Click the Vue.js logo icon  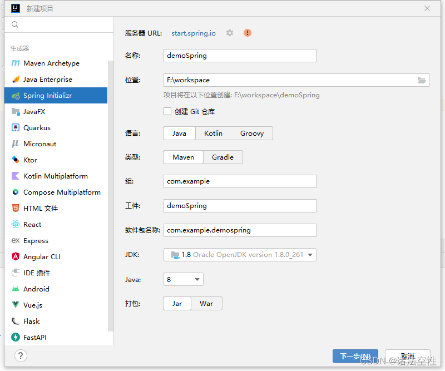(16, 305)
